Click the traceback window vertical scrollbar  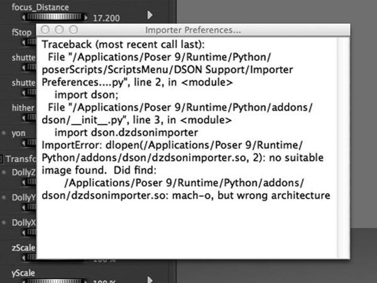click(343, 148)
